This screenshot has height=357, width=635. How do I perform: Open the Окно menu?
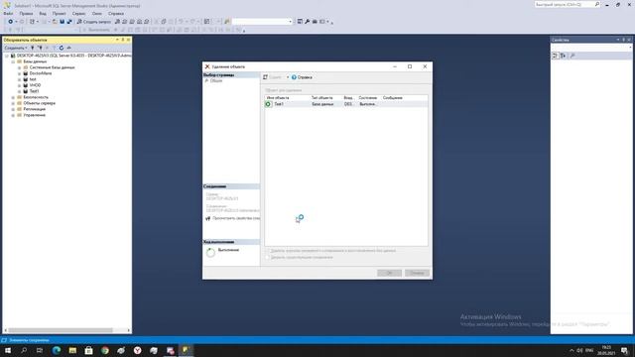click(97, 13)
